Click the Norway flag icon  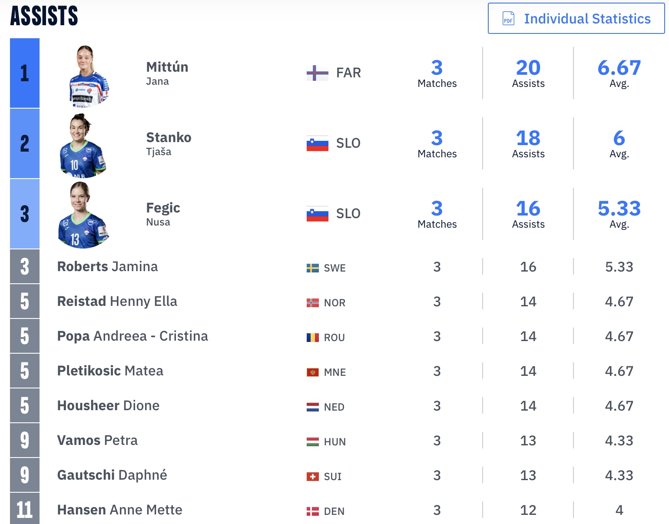tap(312, 303)
